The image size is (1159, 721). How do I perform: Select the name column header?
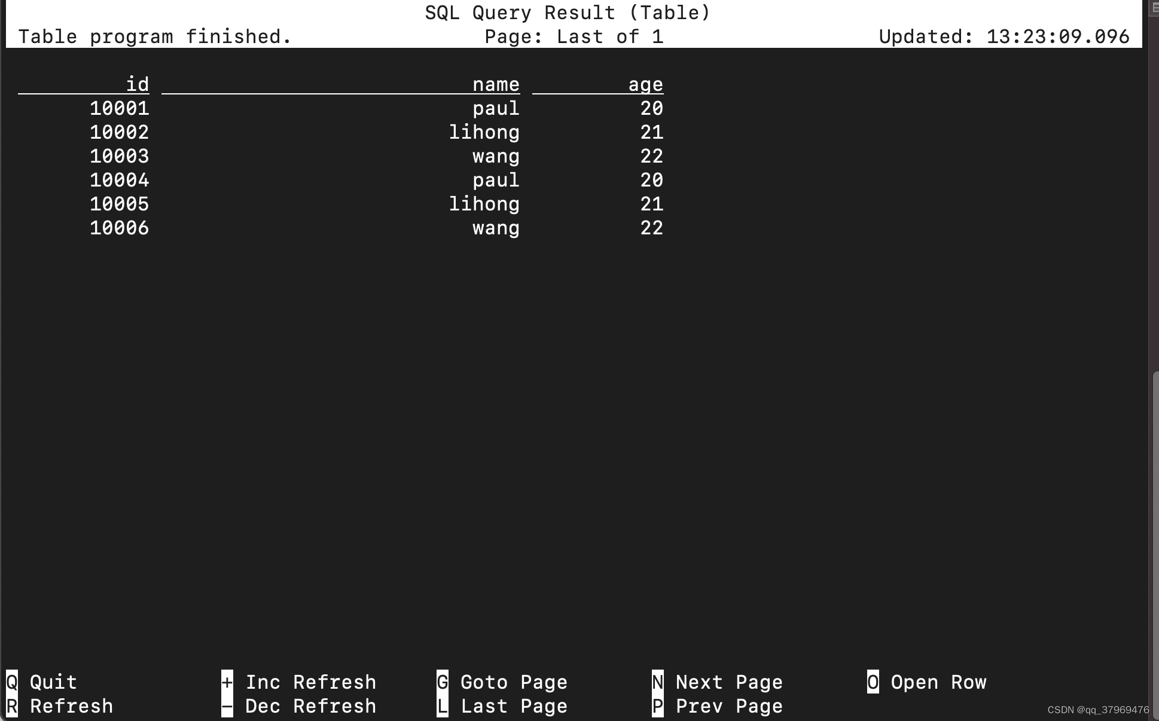496,83
